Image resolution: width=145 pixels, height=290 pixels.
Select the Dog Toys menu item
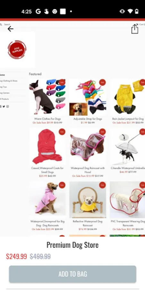coord(4,87)
